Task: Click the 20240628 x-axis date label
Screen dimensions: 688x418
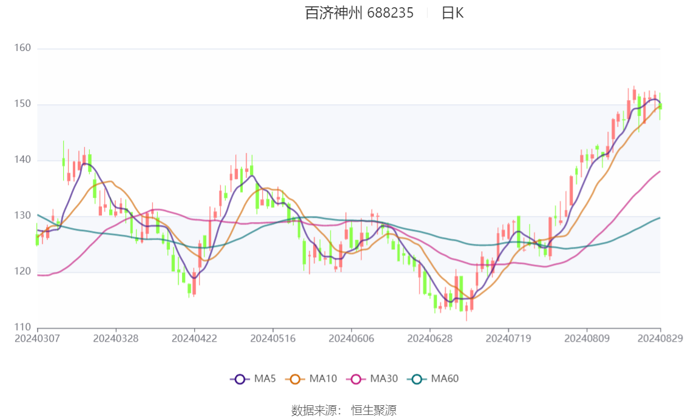Action: coord(430,339)
